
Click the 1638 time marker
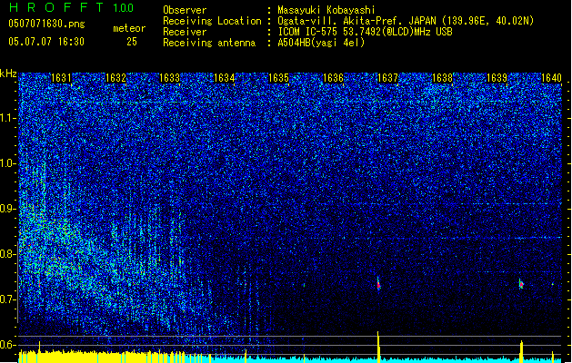coord(442,77)
